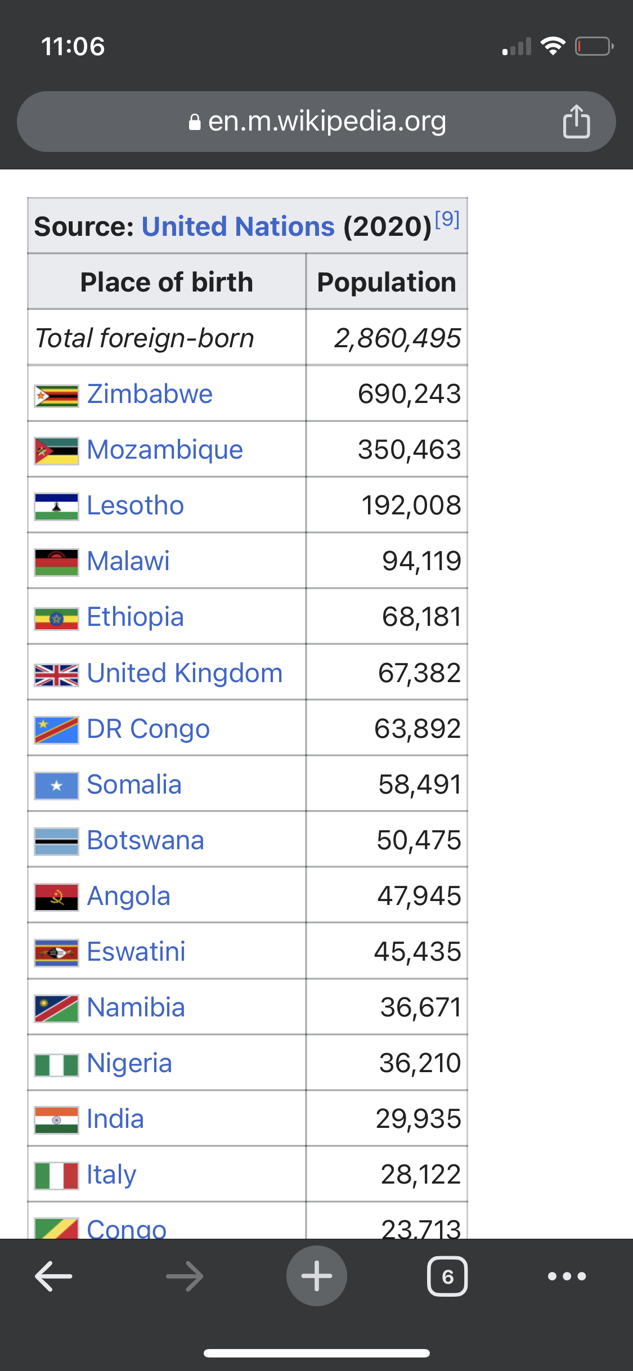Tap the en.m.wikipedia.org address field

[x=316, y=122]
